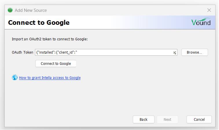The height and width of the screenshot is (130, 219).
Task: Focus the OAuth Token text field
Action: (106, 52)
